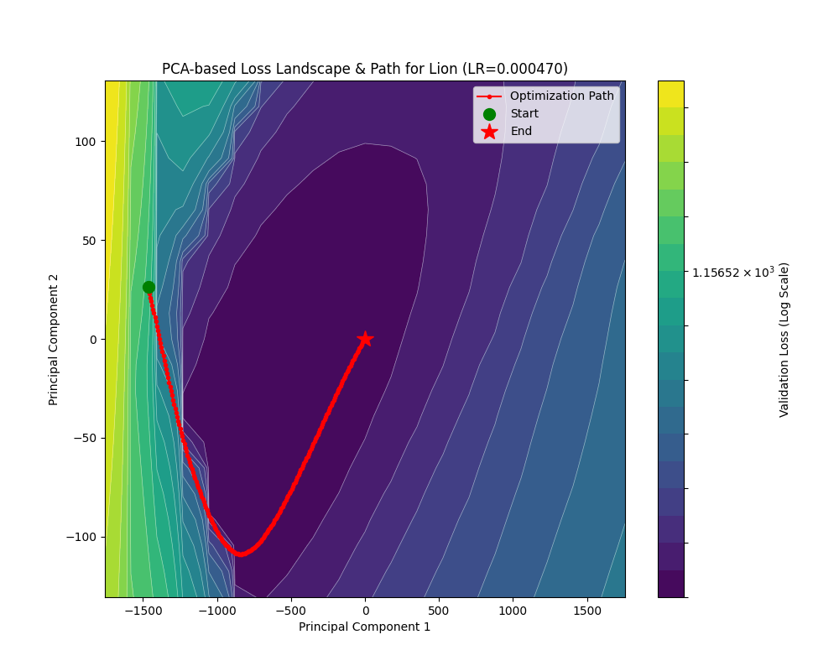Click the 'End' legend label text
Viewport: 839px width, 671px height.
pos(521,132)
